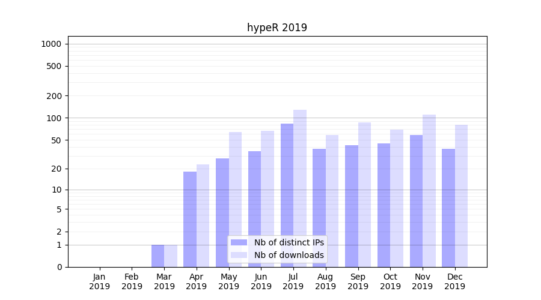Image resolution: width=541 pixels, height=300 pixels.
Task: Select the 'Aug 2019' x-axis label
Action: [326, 281]
